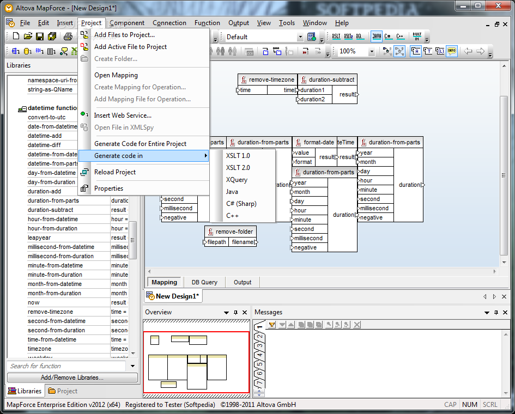Toggle show library in header (L) button
The image size is (515, 414).
click(440, 51)
